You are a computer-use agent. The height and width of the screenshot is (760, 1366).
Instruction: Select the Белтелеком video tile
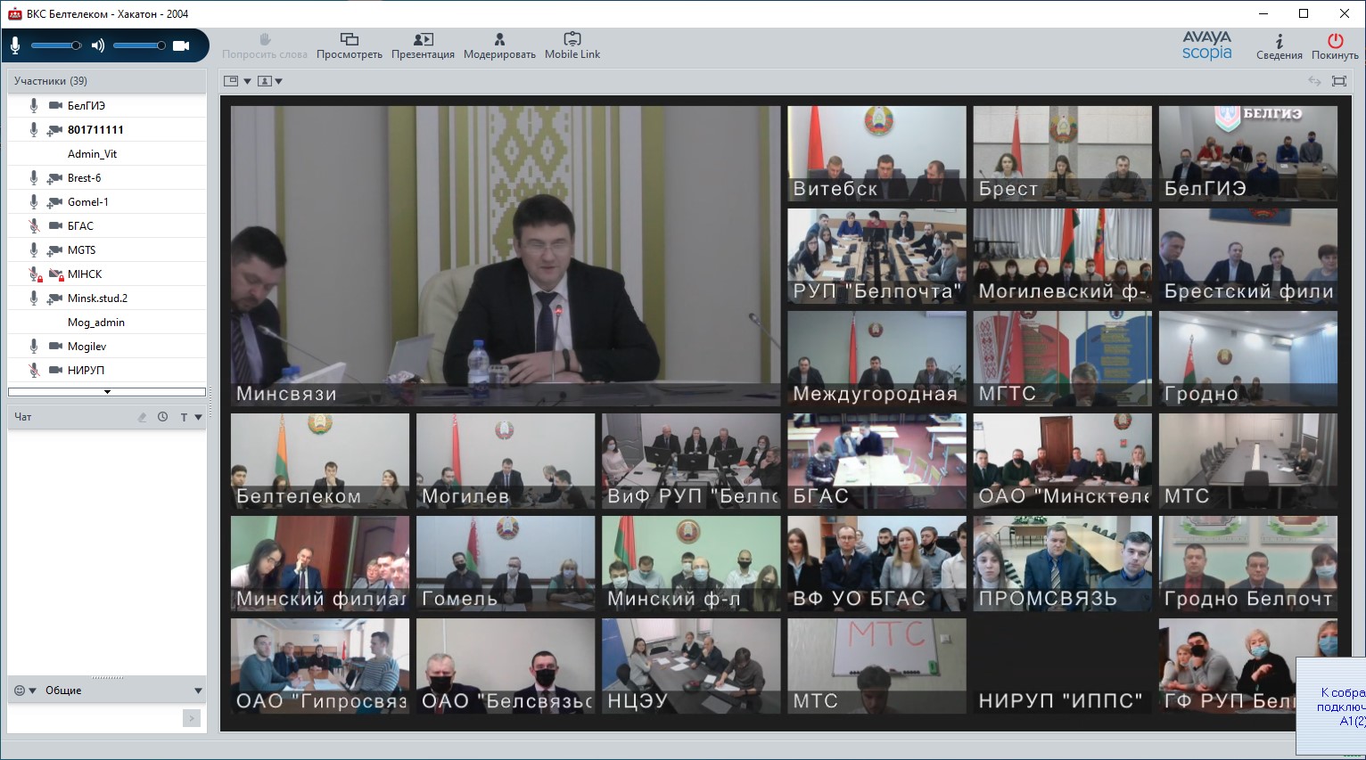point(320,462)
